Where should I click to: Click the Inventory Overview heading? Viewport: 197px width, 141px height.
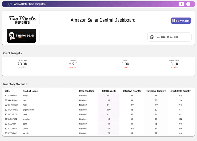[15, 84]
